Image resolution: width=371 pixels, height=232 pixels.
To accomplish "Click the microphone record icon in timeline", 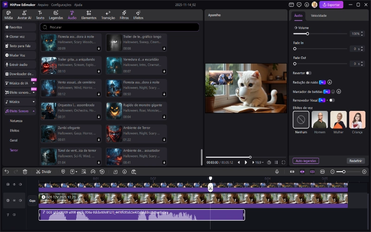I will click(277, 171).
